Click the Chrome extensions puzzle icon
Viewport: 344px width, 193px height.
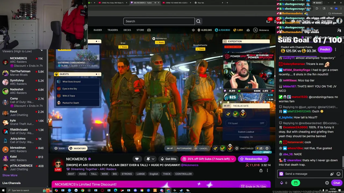317,9
